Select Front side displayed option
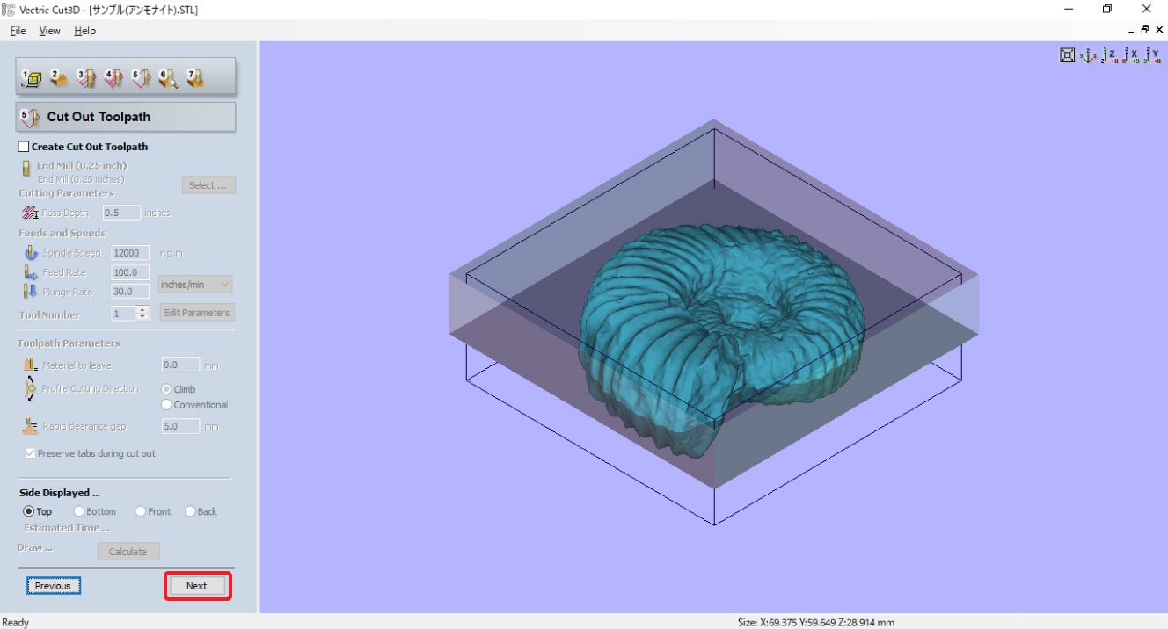The height and width of the screenshot is (629, 1168). [x=141, y=511]
